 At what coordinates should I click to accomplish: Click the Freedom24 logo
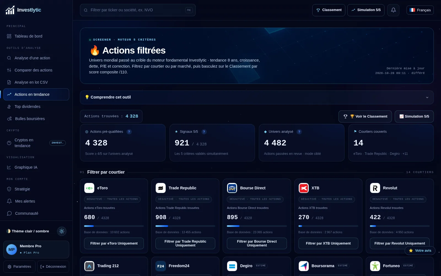click(161, 266)
